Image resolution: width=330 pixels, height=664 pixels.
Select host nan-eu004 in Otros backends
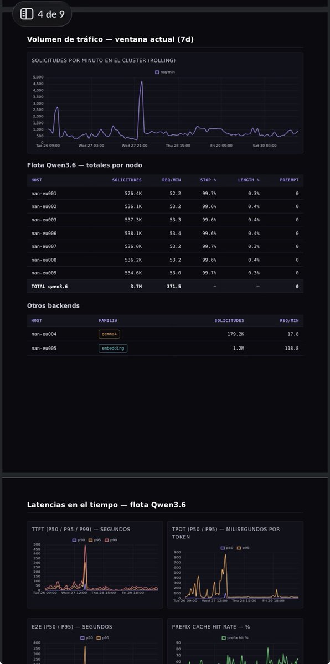tap(165, 334)
